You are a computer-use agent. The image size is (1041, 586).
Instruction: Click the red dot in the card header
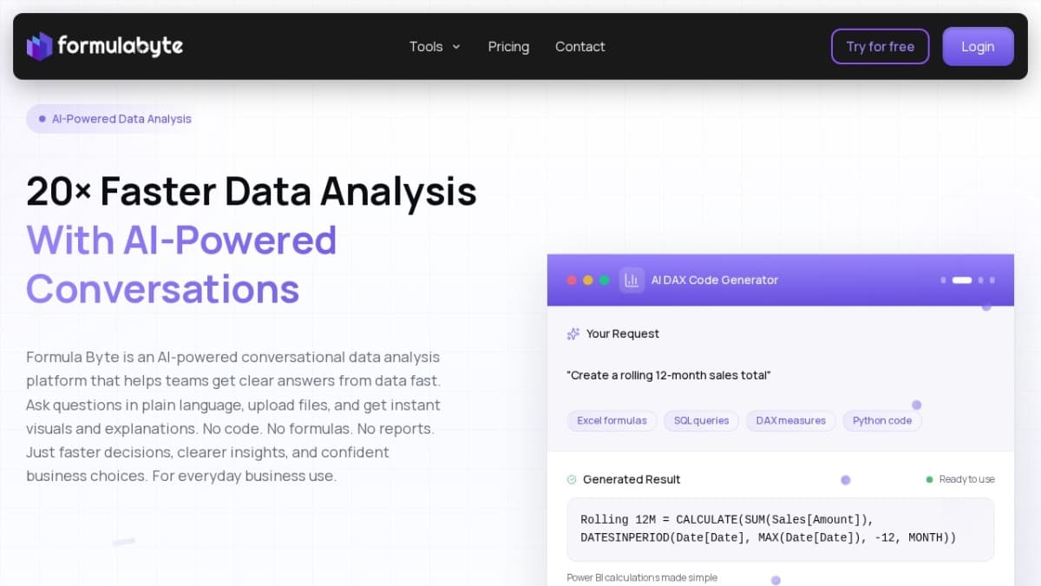pos(572,280)
